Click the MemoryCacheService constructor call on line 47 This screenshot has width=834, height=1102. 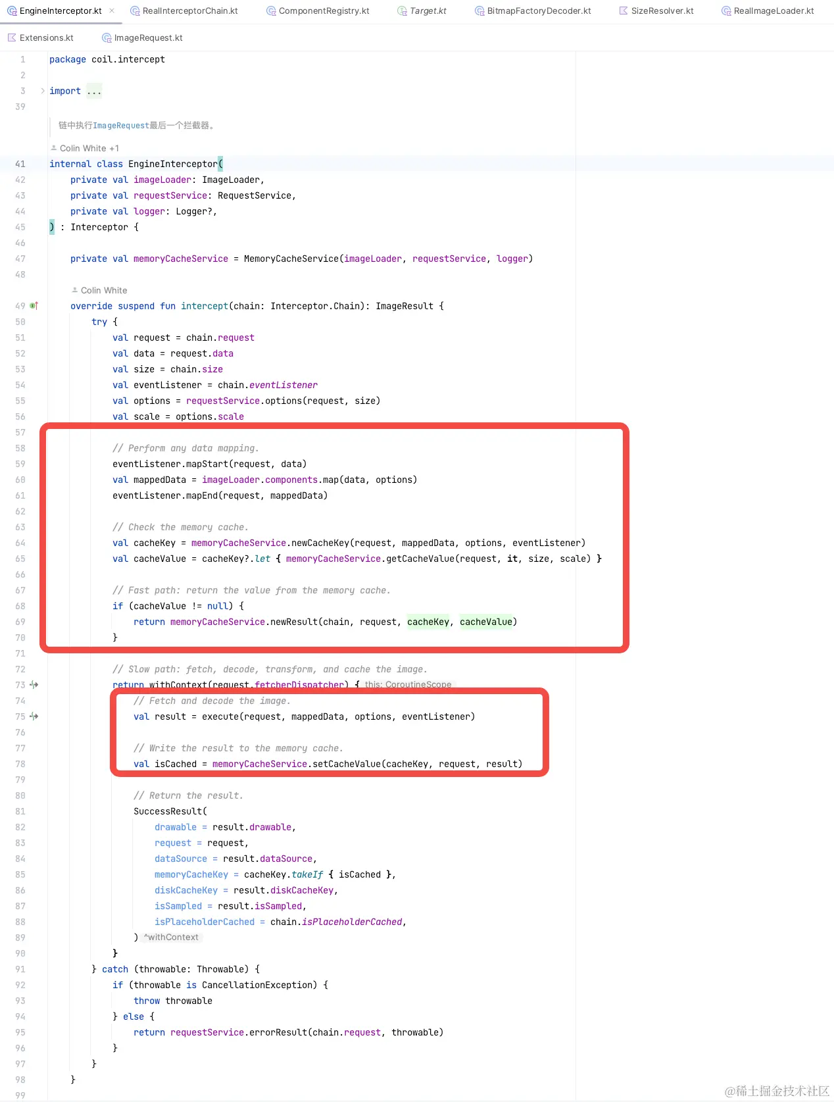tap(291, 259)
